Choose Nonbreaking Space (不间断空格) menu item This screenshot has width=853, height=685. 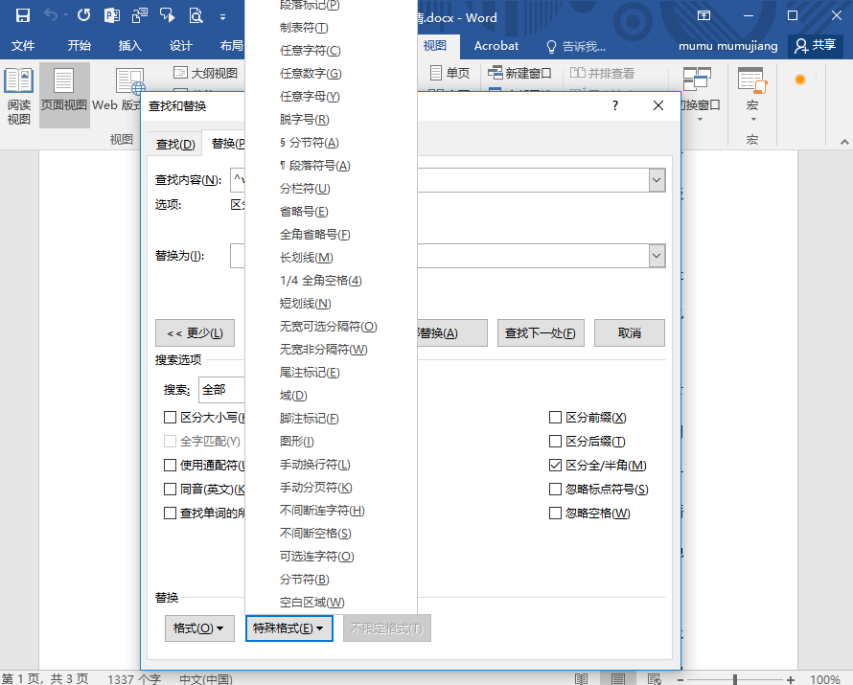click(x=331, y=534)
